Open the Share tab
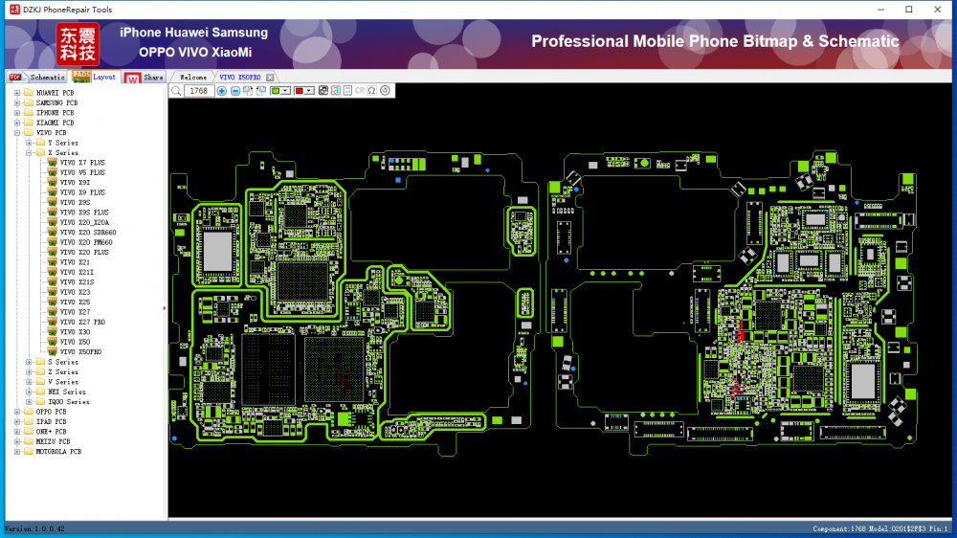Screen dimensions: 957x538 [x=145, y=77]
